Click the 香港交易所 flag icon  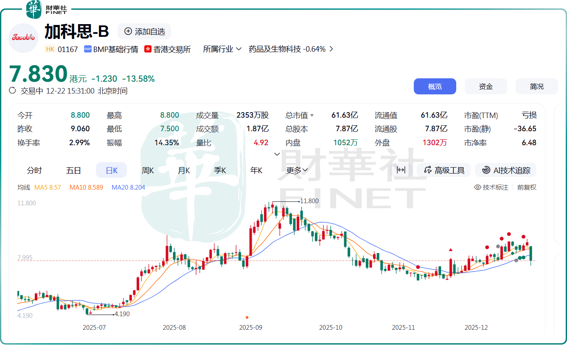147,49
